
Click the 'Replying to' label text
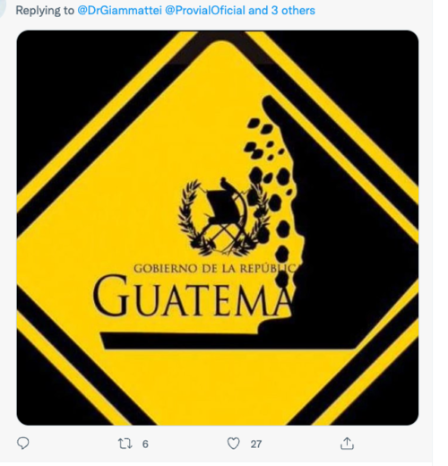tap(45, 11)
